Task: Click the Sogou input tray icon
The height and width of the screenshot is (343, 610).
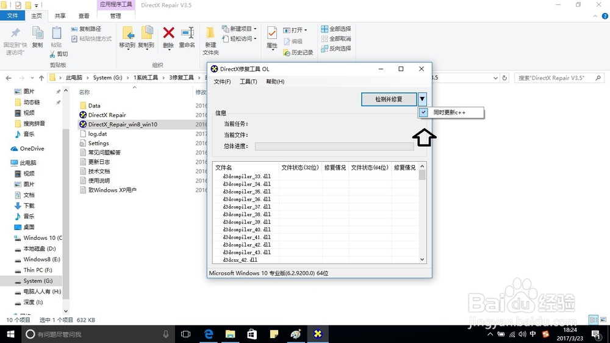Action: coord(545,334)
